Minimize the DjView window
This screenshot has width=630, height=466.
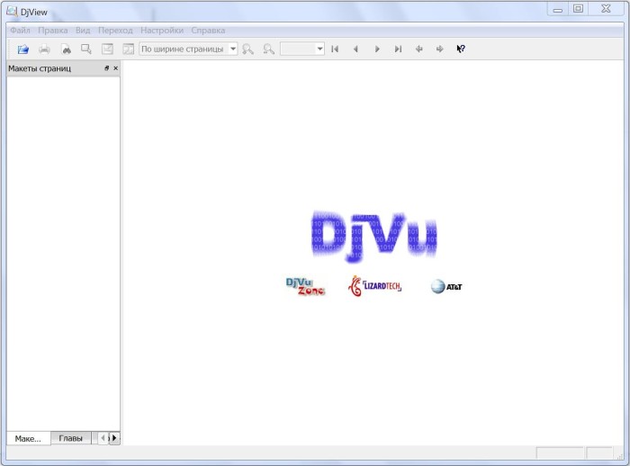(558, 9)
